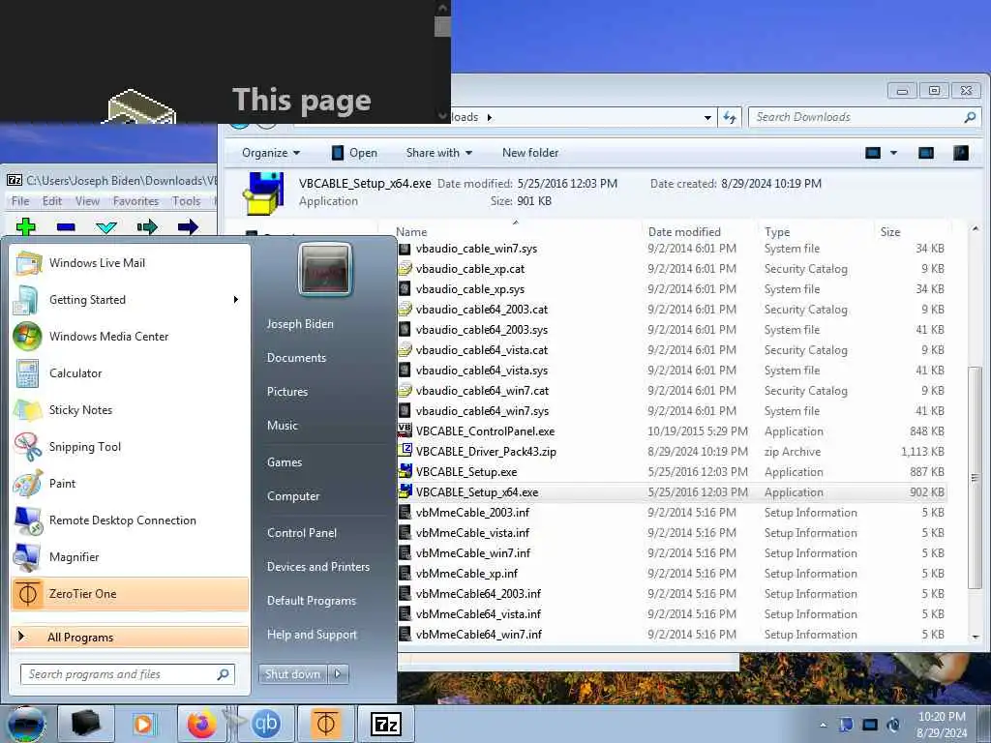Show hidden tray icons arrow
Screen dimensions: 991x743
coord(823,725)
